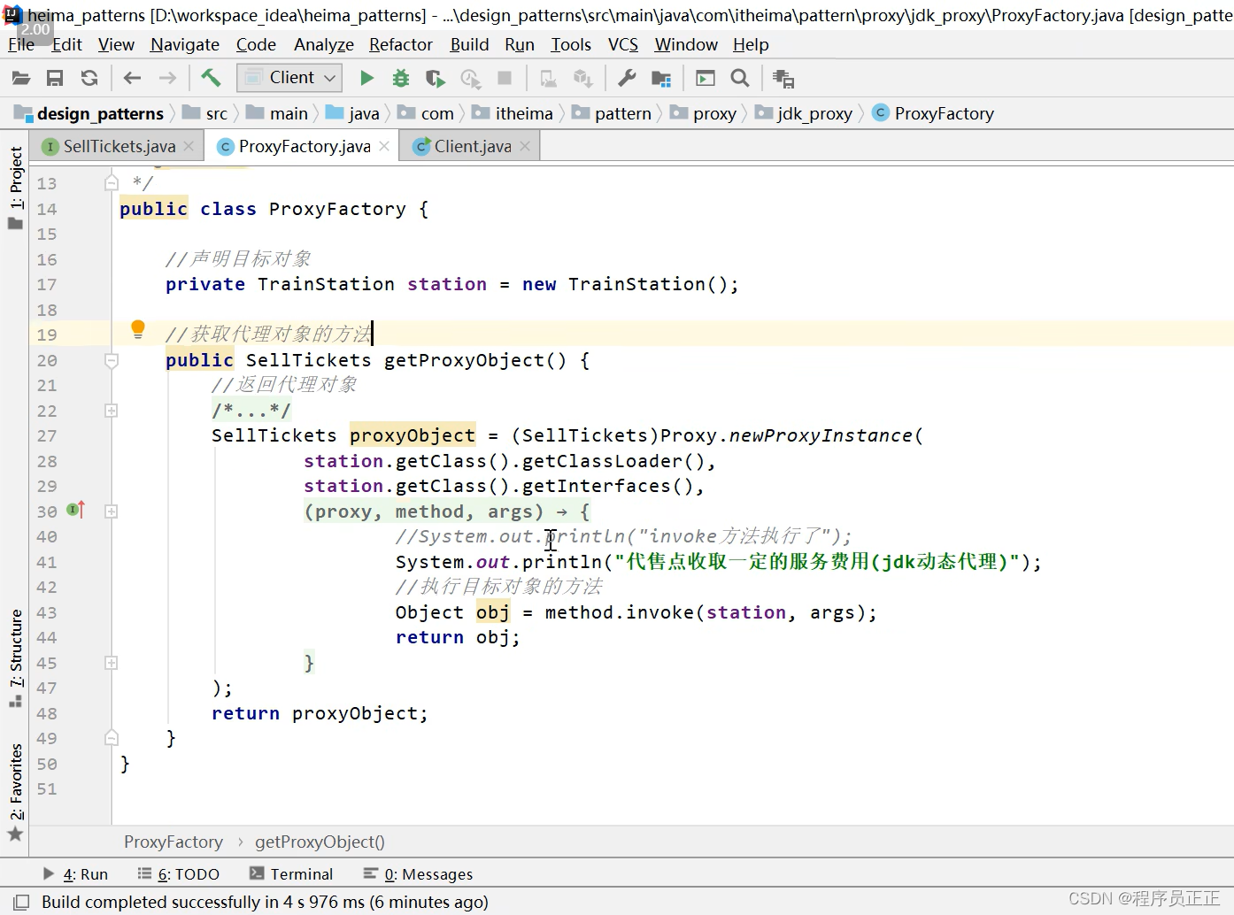Click the src breadcrumb folder
Image resolution: width=1234 pixels, height=915 pixels.
205,113
